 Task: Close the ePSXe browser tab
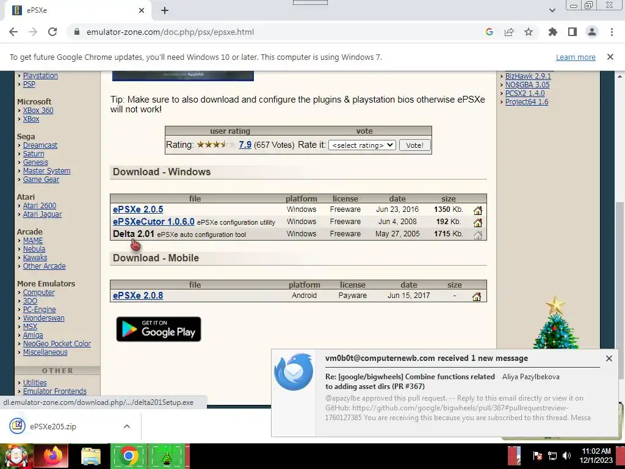point(142,10)
